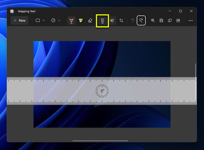The image size is (204, 150).
Task: Undo the last action
Action: pyautogui.click(x=133, y=20)
